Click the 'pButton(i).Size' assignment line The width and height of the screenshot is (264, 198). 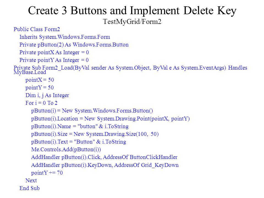pyautogui.click(x=95, y=134)
